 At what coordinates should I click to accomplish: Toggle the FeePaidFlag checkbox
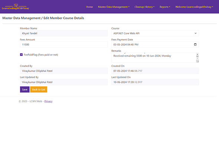tap(21, 55)
